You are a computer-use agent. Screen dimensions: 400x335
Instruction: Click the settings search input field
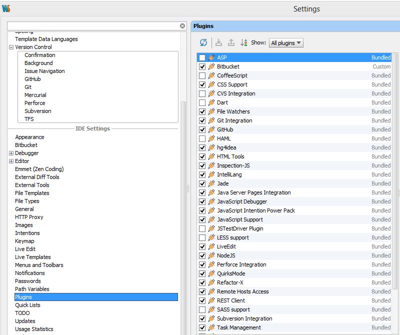[93, 26]
